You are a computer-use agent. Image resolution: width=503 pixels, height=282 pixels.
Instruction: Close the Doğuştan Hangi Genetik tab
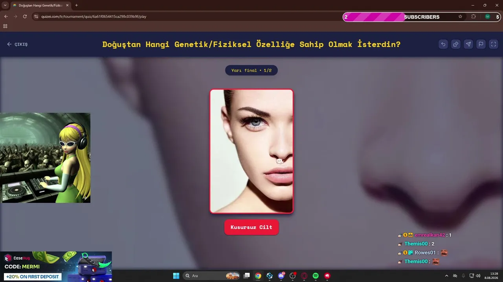67,5
